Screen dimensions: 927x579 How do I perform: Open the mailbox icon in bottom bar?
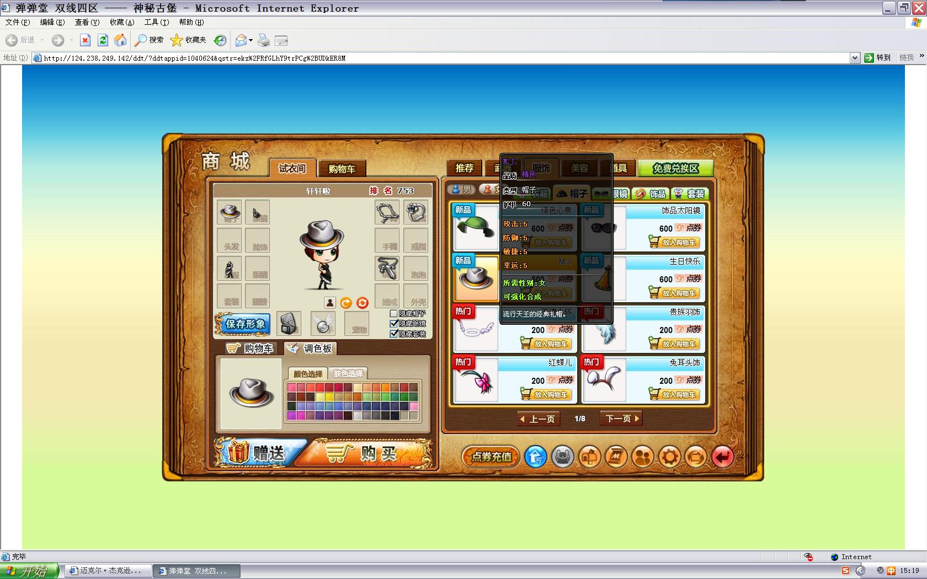click(589, 457)
